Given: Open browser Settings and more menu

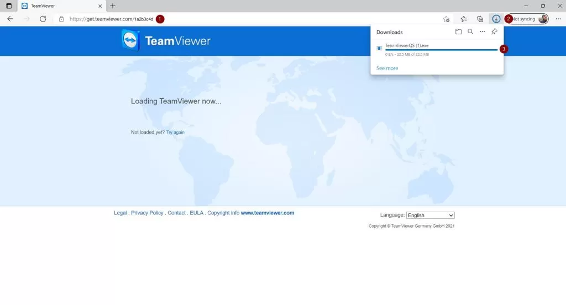Looking at the screenshot, I should pos(558,19).
